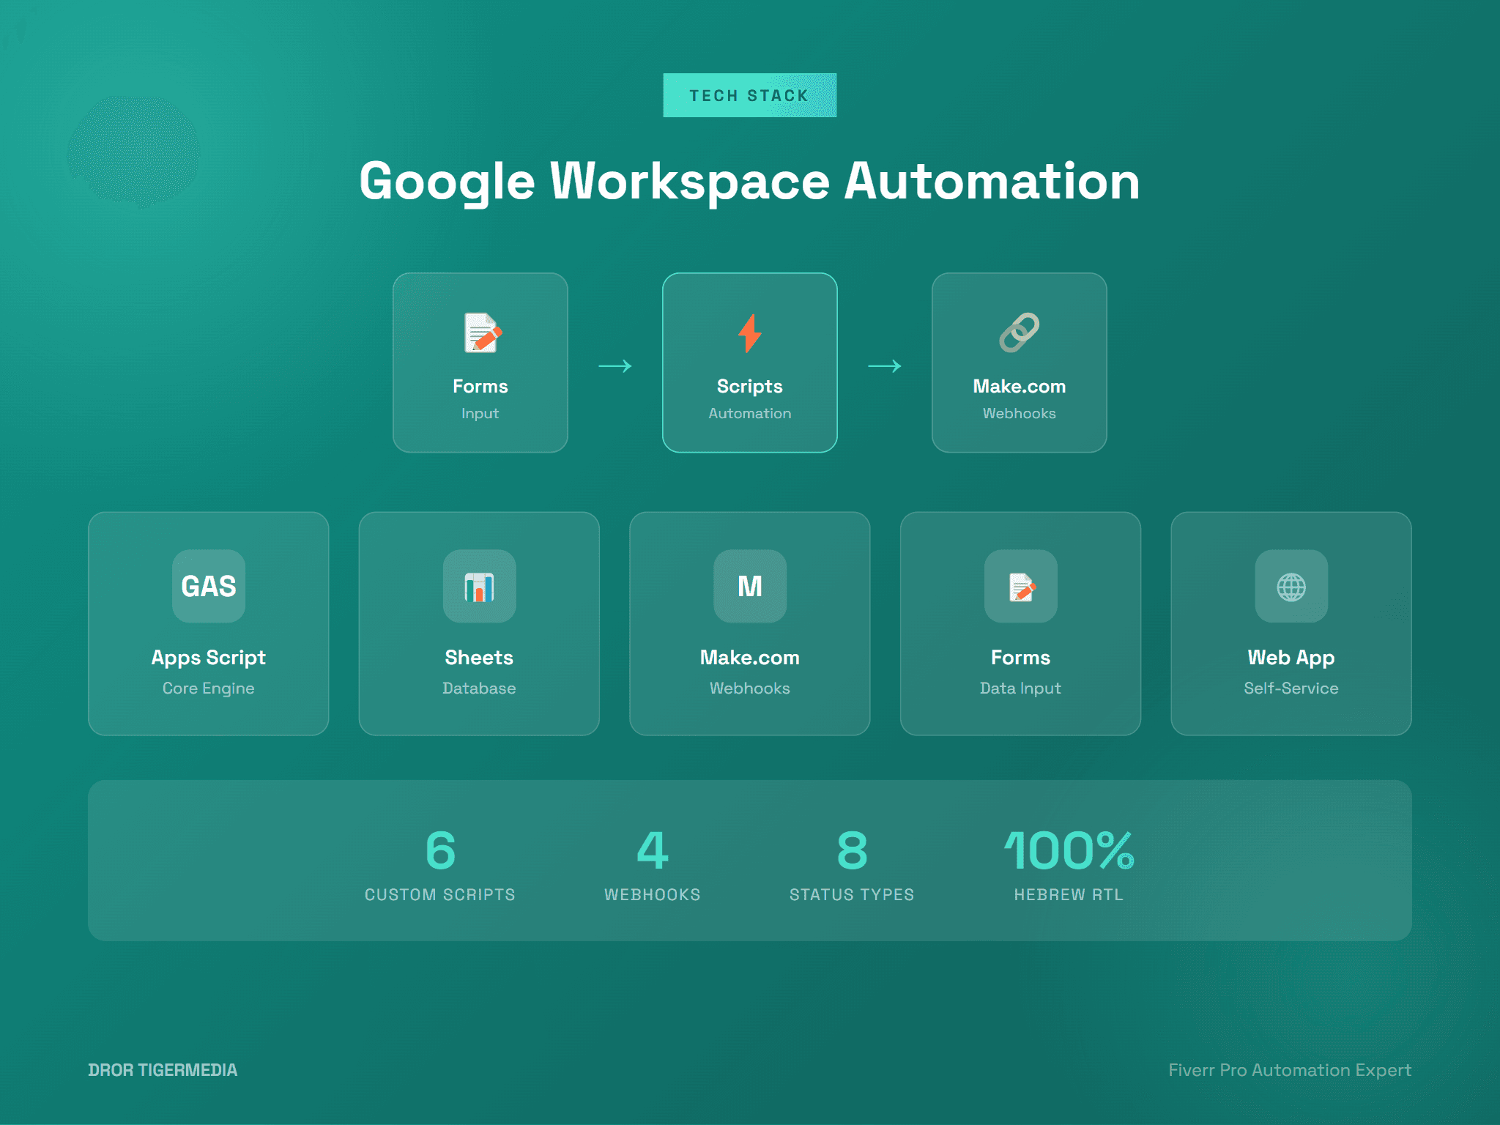Open the Fiverr Pro Automation Expert link
Image resolution: width=1500 pixels, height=1125 pixels.
pos(1289,1069)
